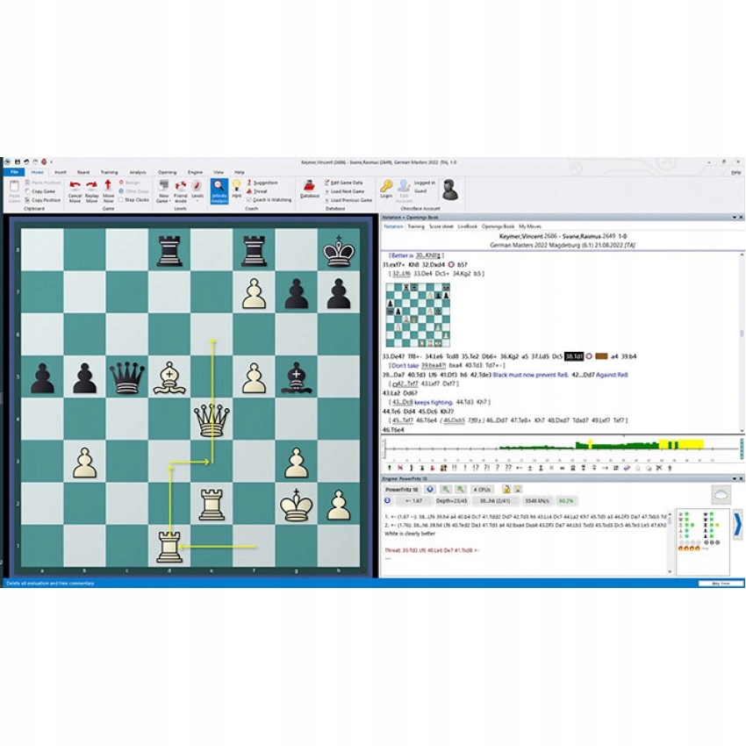Open the PowerFritz 18 engine dropdown
The width and height of the screenshot is (746, 746).
403,487
